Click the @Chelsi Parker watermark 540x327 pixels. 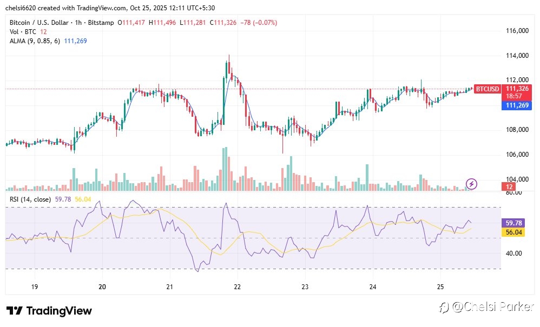tap(486, 307)
